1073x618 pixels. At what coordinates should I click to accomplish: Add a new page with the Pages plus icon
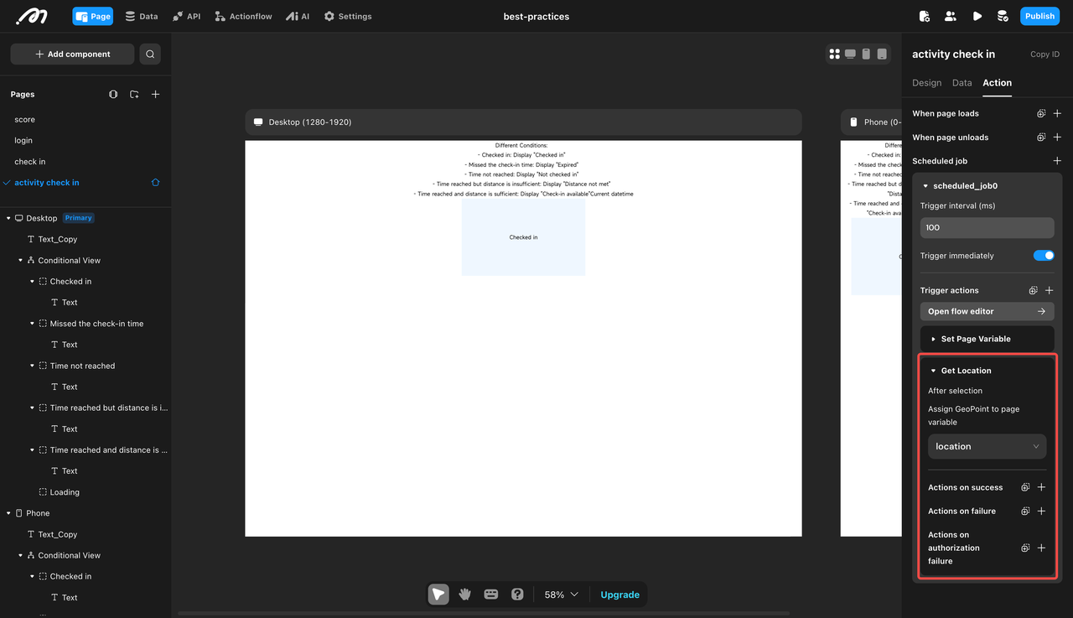pos(155,95)
